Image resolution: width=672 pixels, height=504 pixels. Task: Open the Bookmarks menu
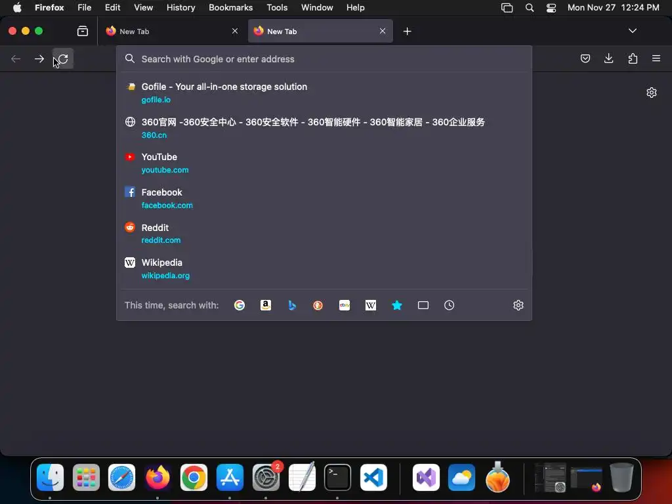pos(230,7)
